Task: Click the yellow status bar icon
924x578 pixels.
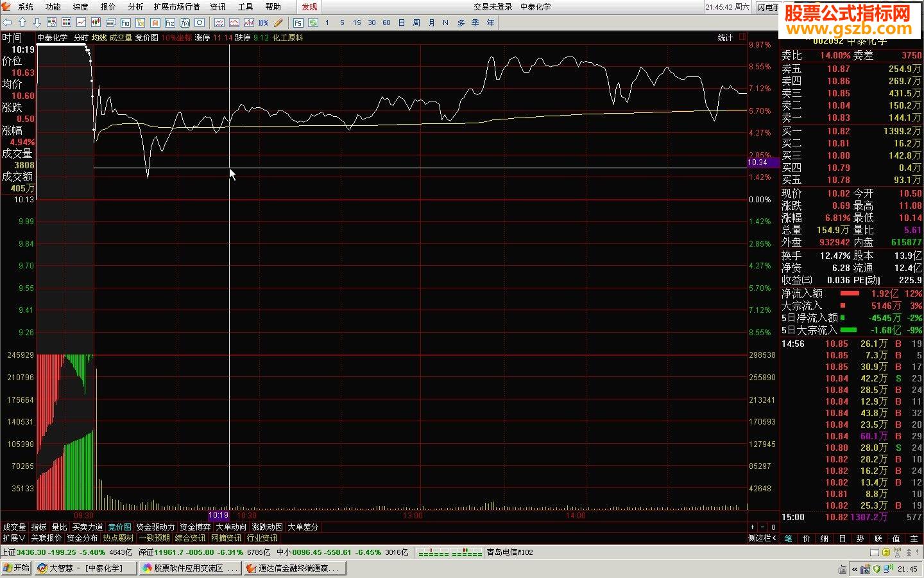Action: click(x=886, y=552)
